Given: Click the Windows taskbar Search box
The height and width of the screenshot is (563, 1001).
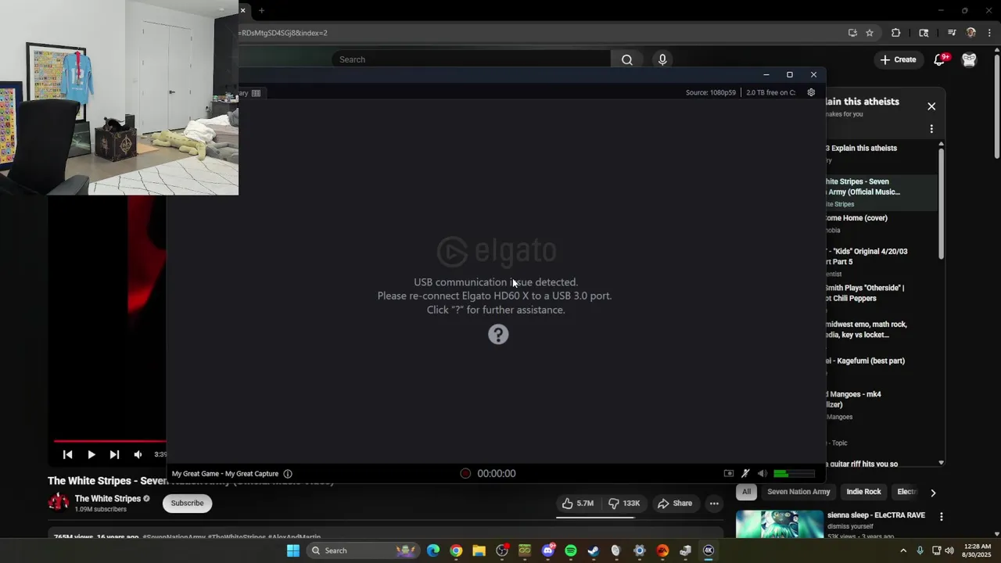Looking at the screenshot, I should point(363,550).
